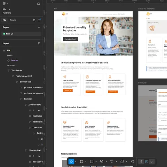The width and height of the screenshot is (167, 167).
Task: Toggle the minimize UI sidebar icon
Action: [39, 4]
